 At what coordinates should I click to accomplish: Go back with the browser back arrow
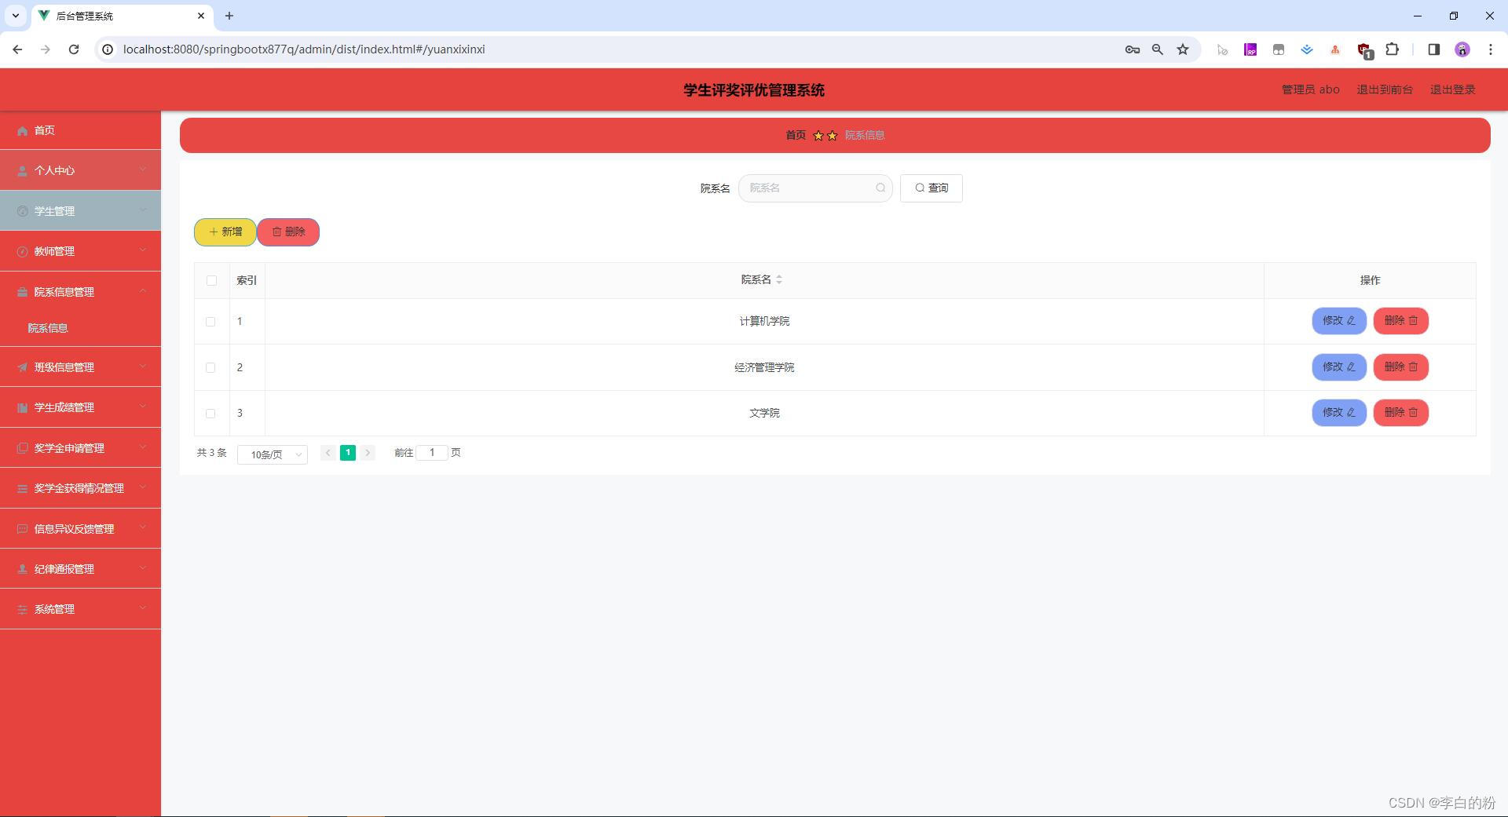tap(17, 49)
